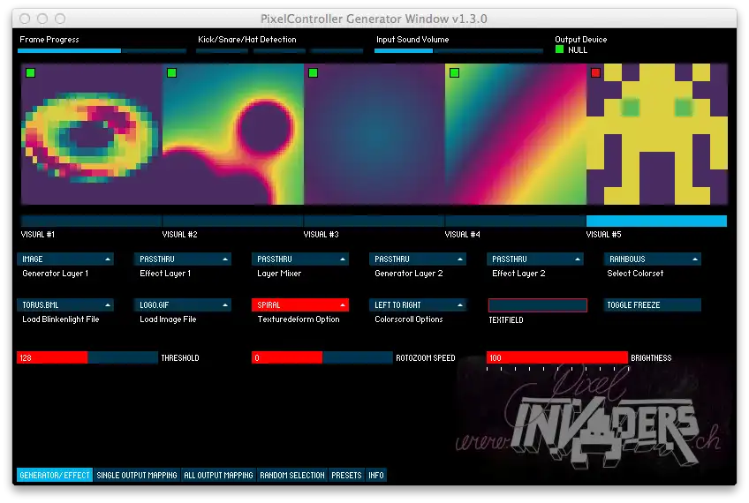This screenshot has width=749, height=503.
Task: Click the window close button in title bar
Action: click(x=25, y=19)
